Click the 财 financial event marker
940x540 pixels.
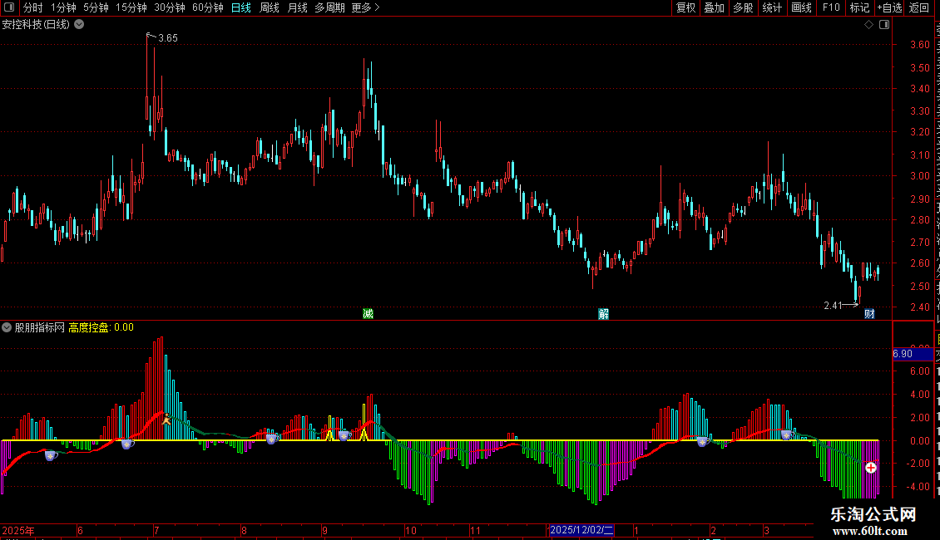[x=869, y=314]
